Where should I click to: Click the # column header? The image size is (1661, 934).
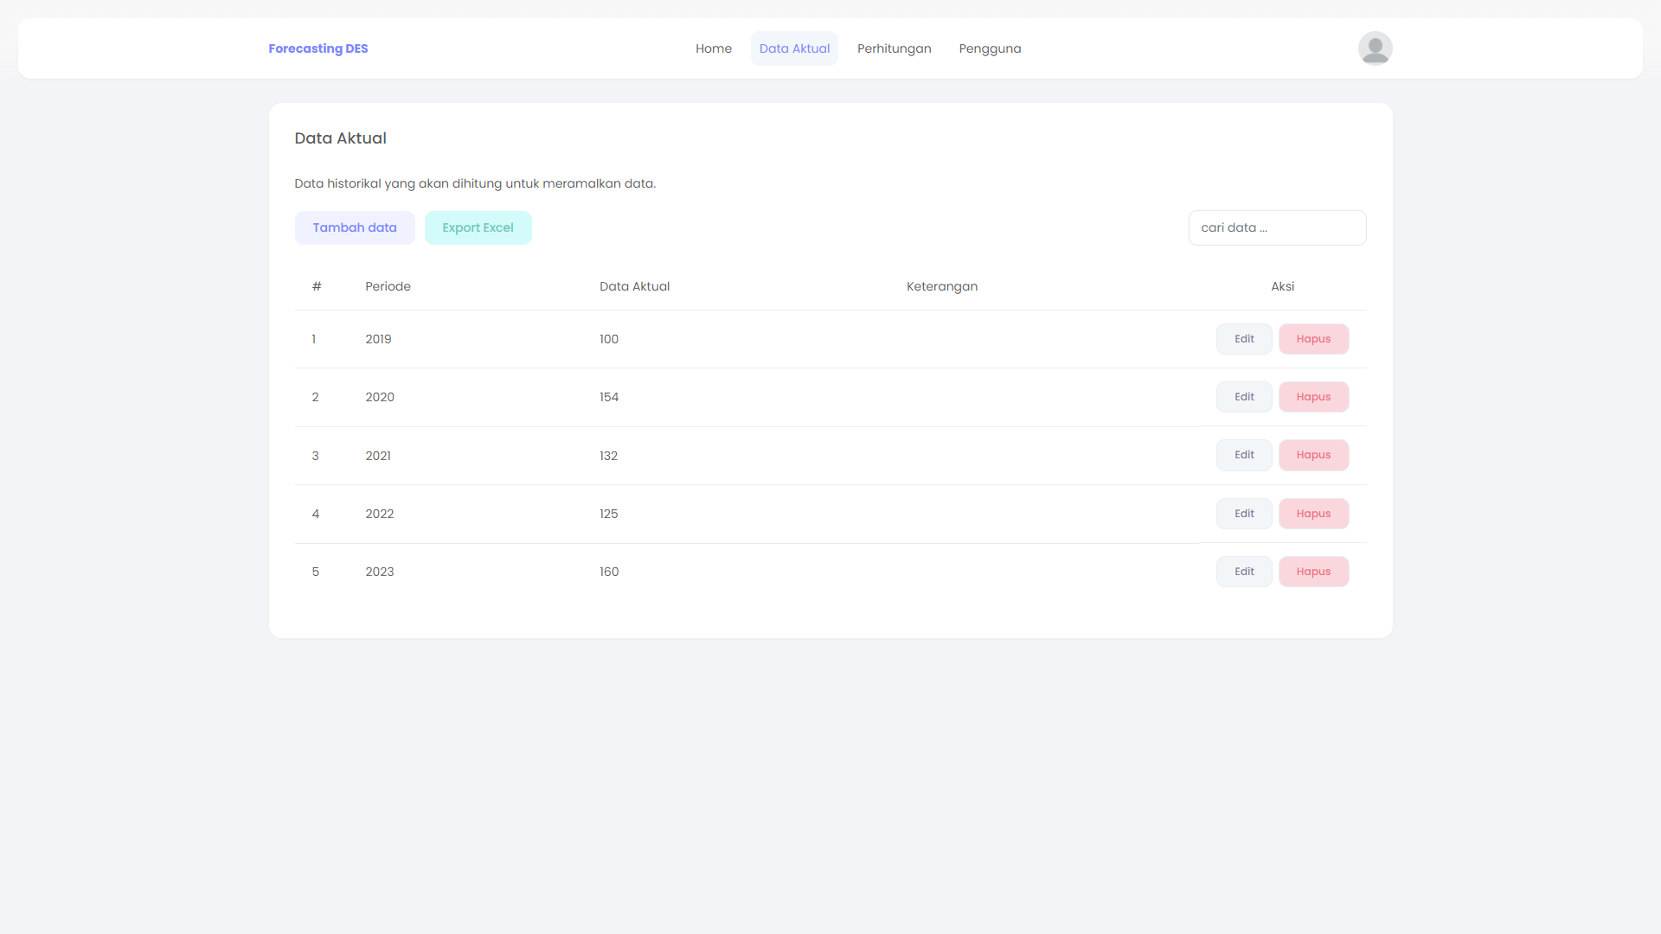pyautogui.click(x=317, y=286)
